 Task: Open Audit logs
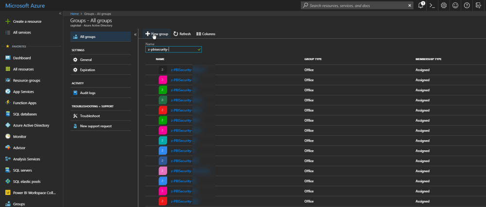[x=101, y=93]
